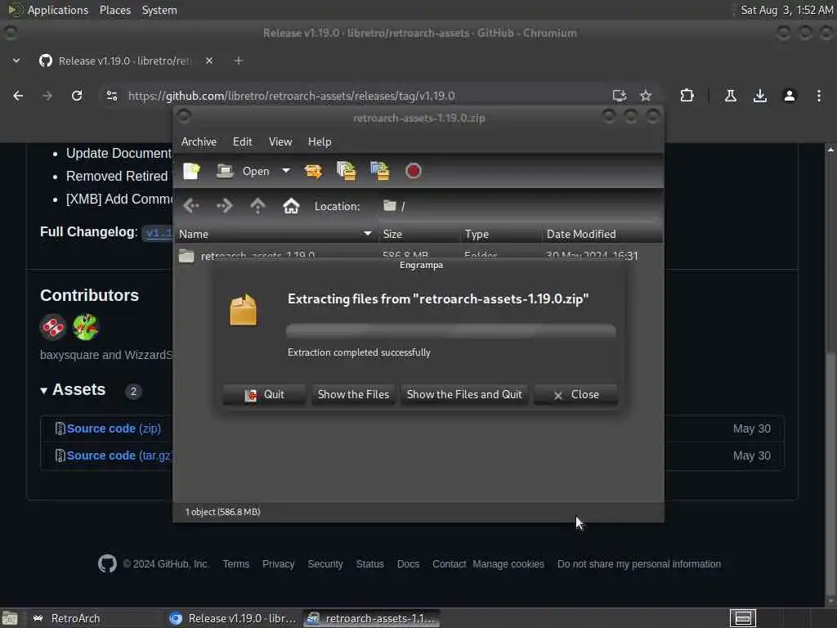Click the new archive icon in Engrampa toolbar
Screen dimensions: 837x628
click(191, 171)
